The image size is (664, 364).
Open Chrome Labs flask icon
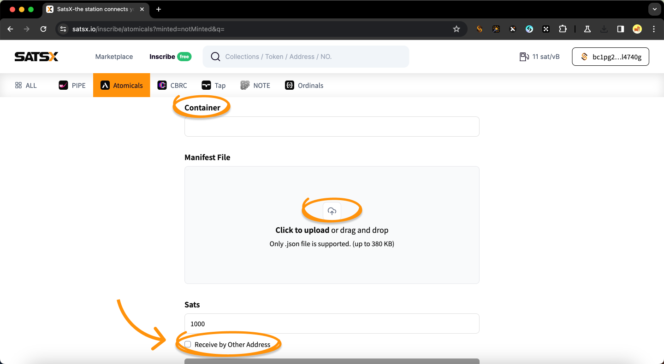click(x=587, y=29)
